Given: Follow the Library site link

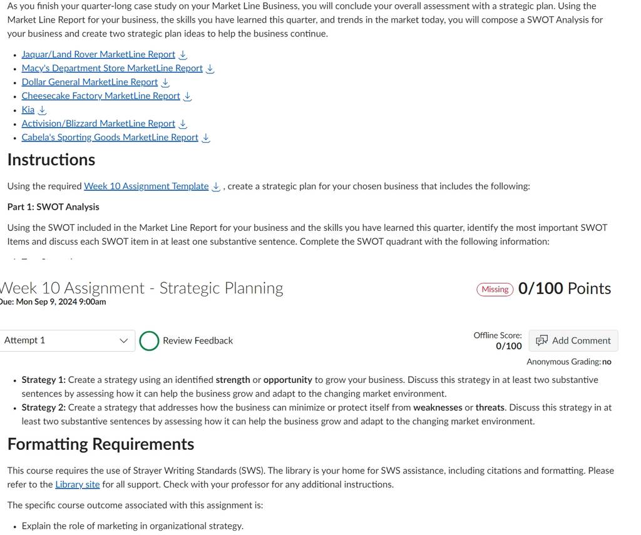Looking at the screenshot, I should 78,485.
